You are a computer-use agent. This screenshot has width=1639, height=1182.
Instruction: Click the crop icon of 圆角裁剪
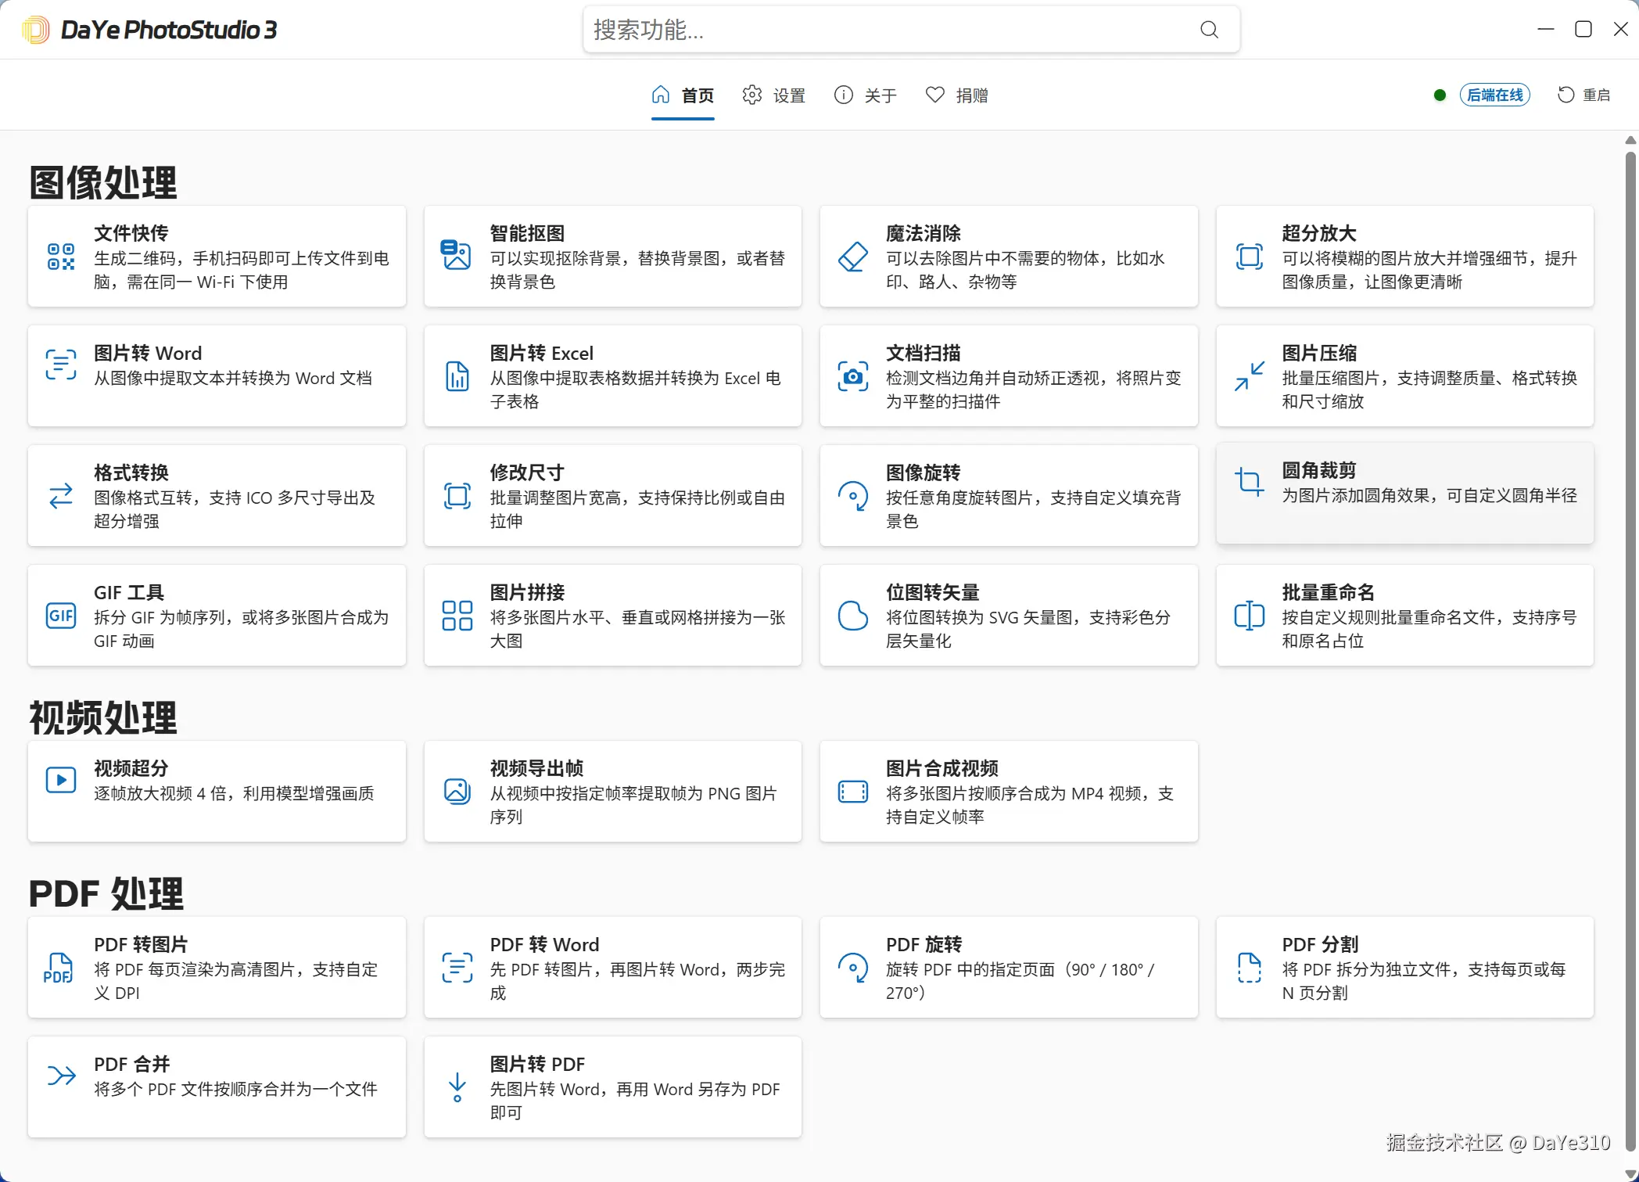click(x=1249, y=482)
